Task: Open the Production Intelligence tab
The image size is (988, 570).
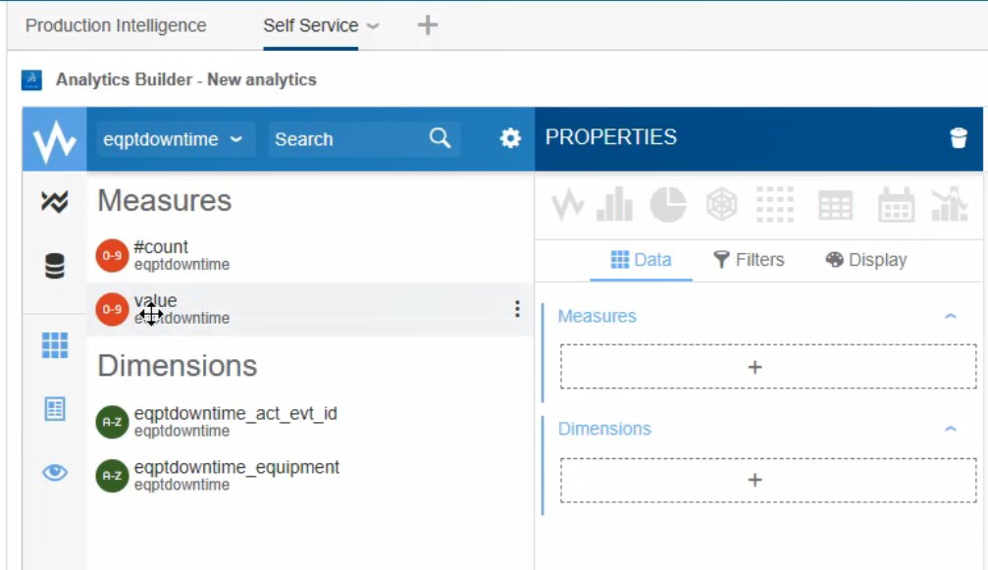Action: pos(116,26)
